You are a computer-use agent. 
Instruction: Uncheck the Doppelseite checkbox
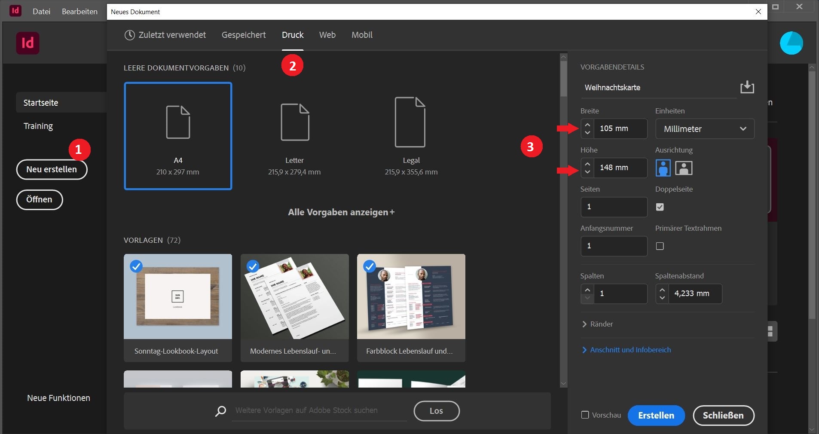[660, 207]
